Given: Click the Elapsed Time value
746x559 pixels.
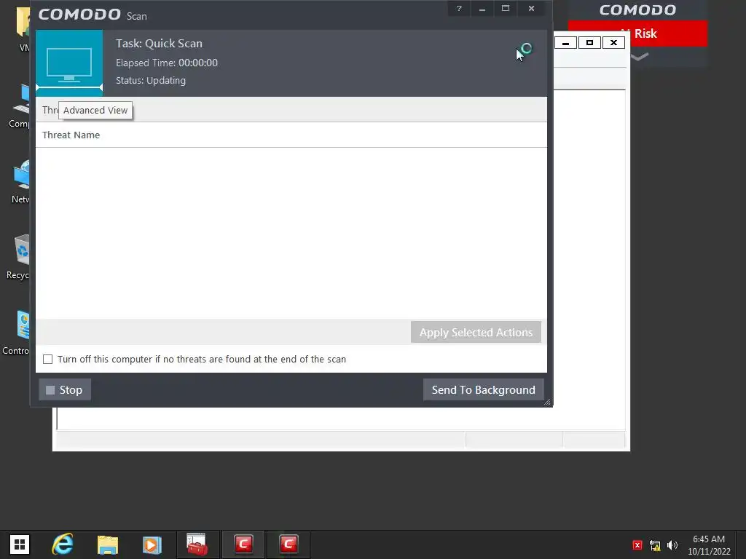Looking at the screenshot, I should coord(198,63).
